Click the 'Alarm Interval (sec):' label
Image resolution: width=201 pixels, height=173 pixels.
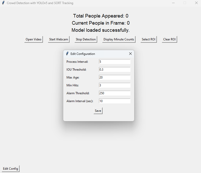(x=80, y=101)
